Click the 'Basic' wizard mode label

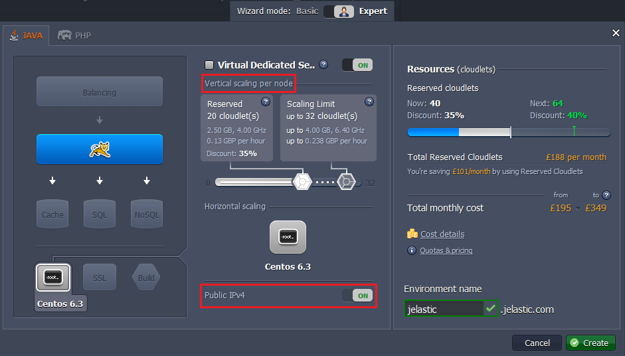[x=307, y=11]
